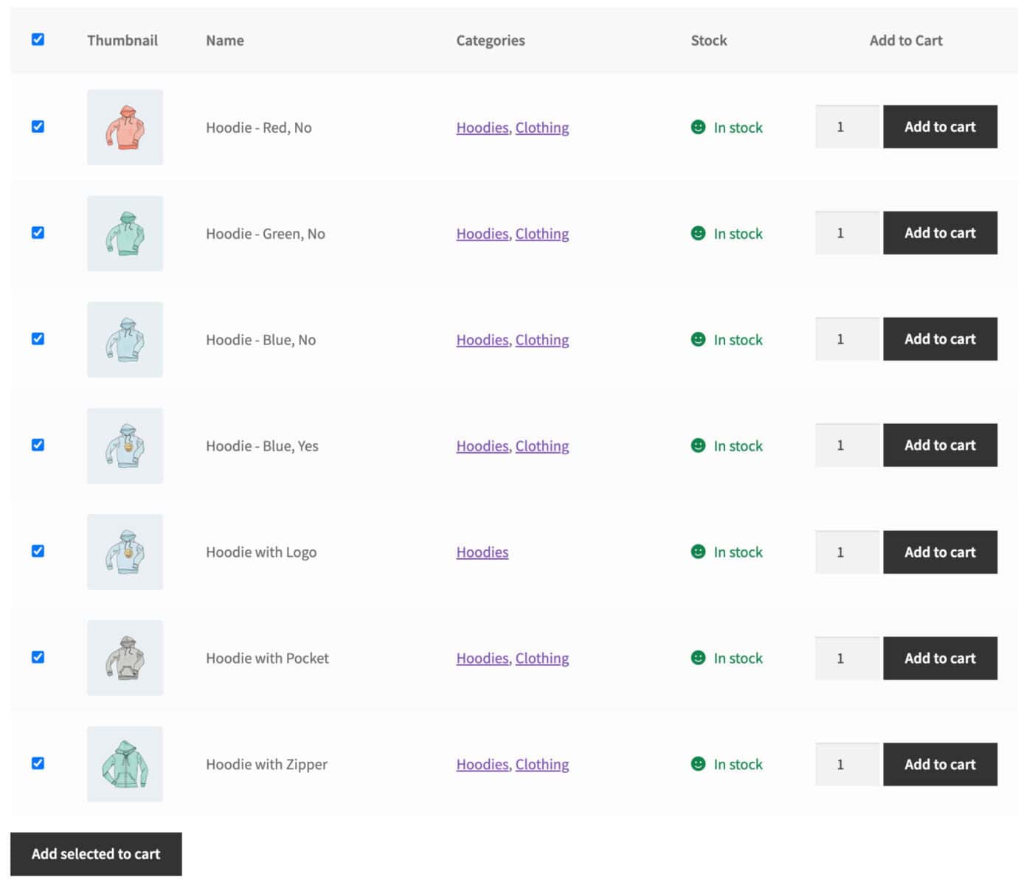Open Hoodies link for Hoodie with Pocket
Image resolution: width=1018 pixels, height=885 pixels.
click(482, 659)
